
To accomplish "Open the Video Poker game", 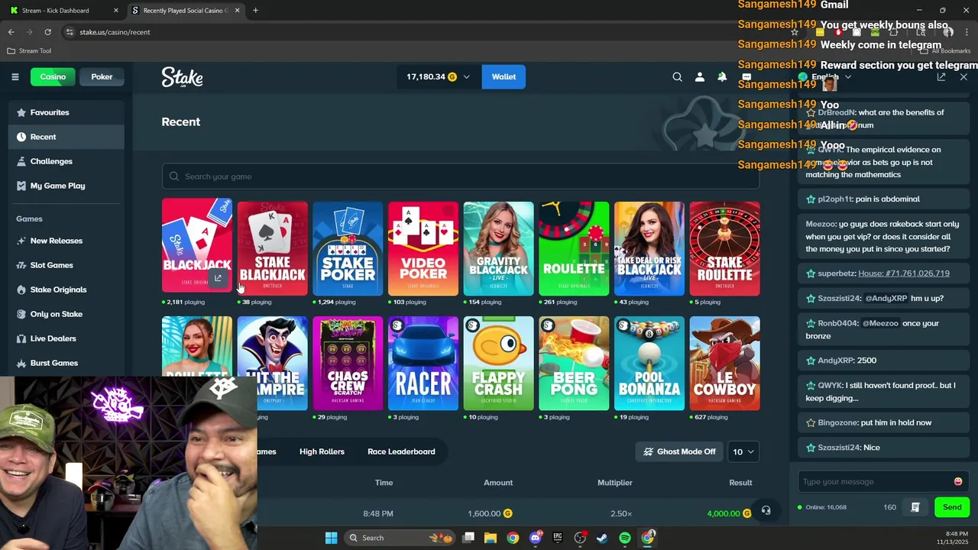I will pyautogui.click(x=423, y=248).
